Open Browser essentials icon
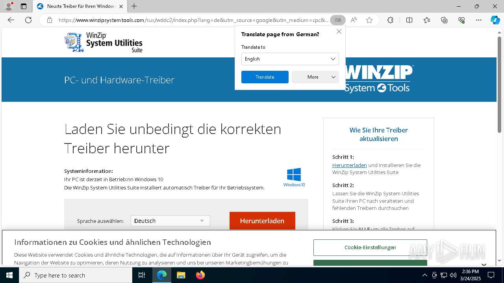The image size is (504, 283). [461, 20]
